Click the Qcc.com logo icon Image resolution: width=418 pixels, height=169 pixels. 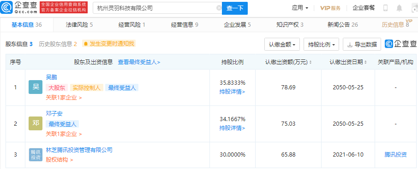click(x=6, y=8)
